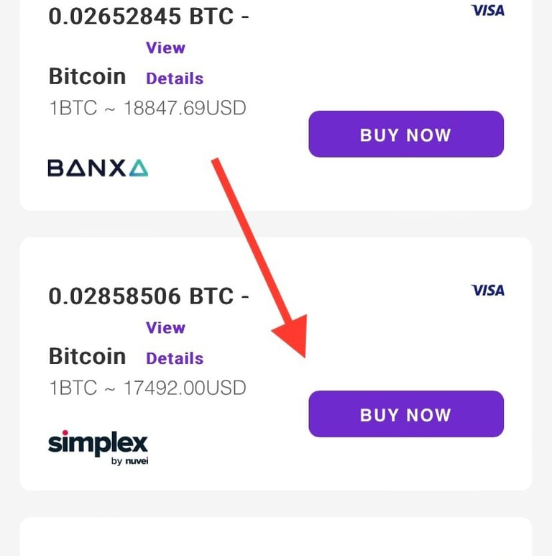Viewport: 552px width, 556px height.
Task: Open the Details link in the Simplex card
Action: [175, 358]
